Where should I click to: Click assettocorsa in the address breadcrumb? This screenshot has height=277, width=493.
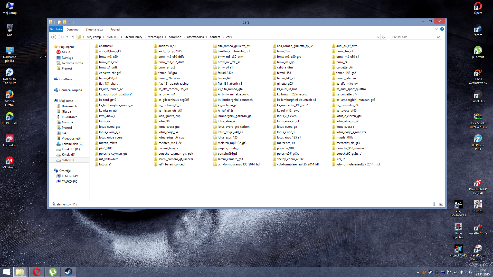click(195, 37)
